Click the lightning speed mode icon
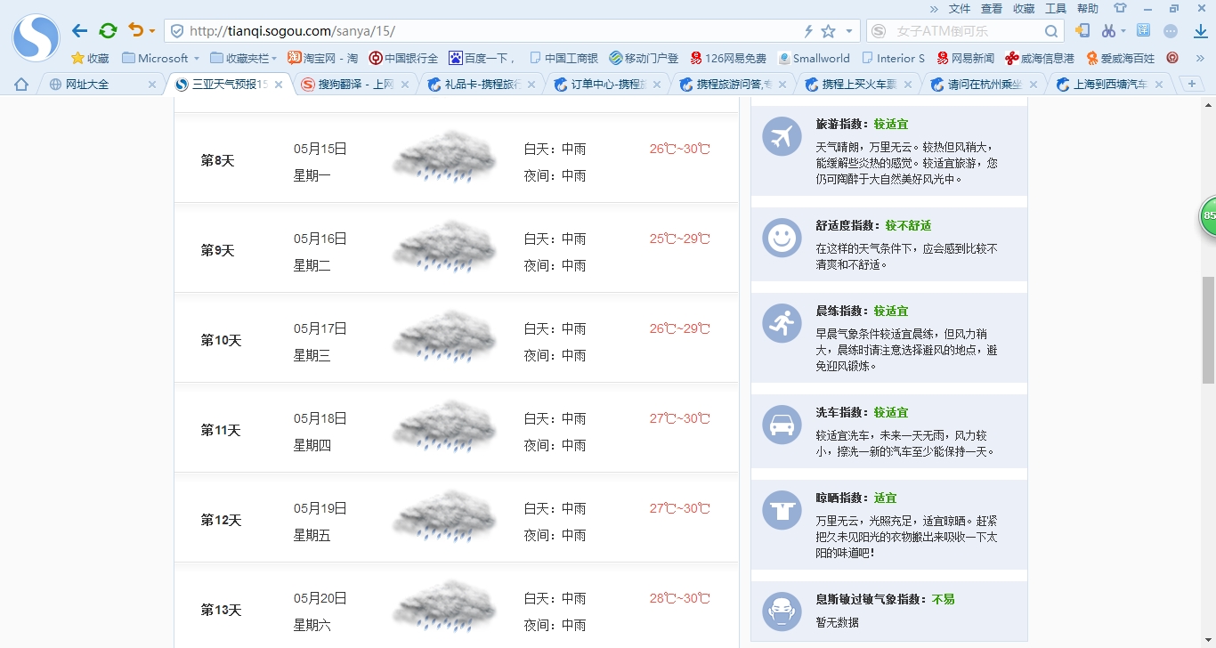Viewport: 1216px width, 648px height. [x=808, y=31]
